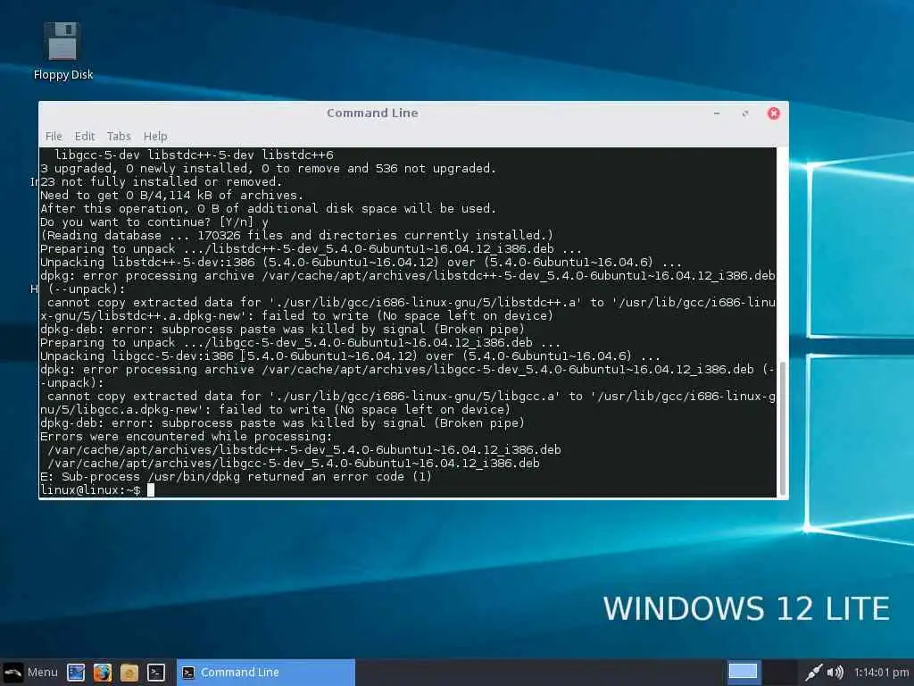Screen dimensions: 914x686
Task: Close the Command Line window
Action: point(774,113)
